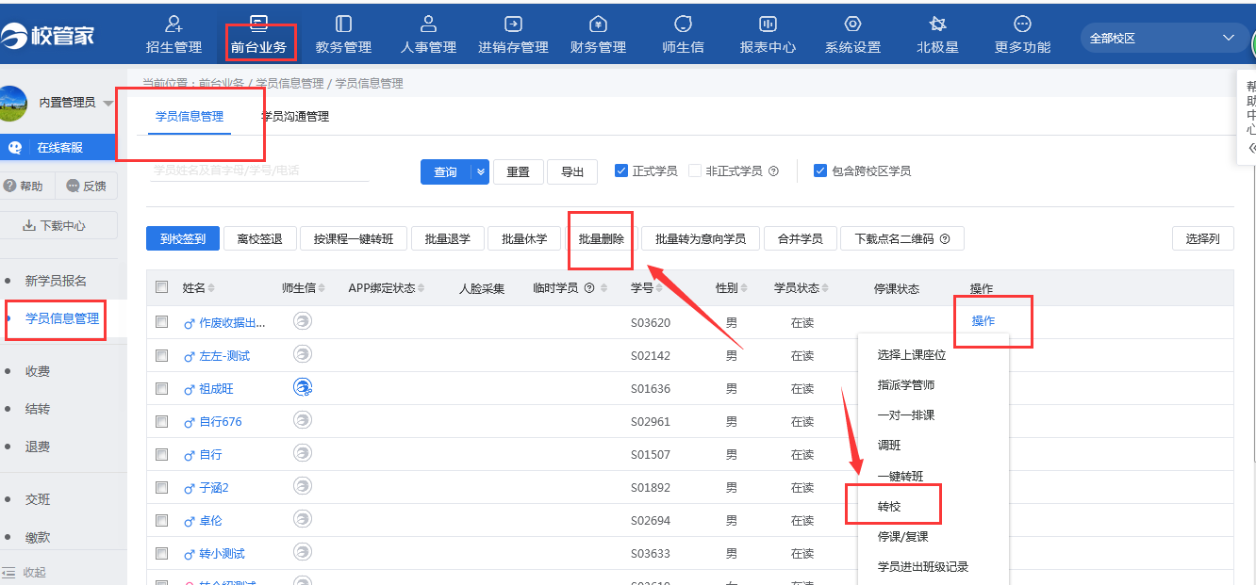Open the 招生管理 module in top navigation
The height and width of the screenshot is (585, 1256).
[174, 35]
